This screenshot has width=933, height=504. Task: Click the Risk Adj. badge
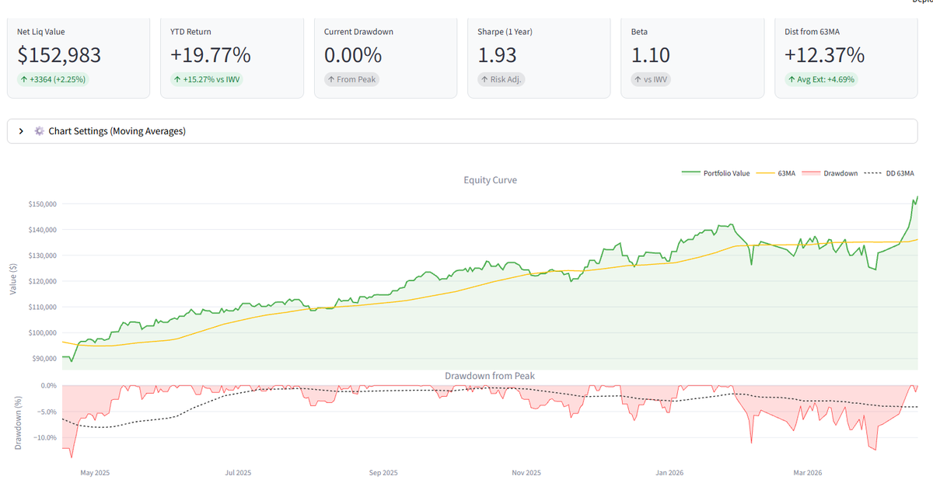(501, 79)
